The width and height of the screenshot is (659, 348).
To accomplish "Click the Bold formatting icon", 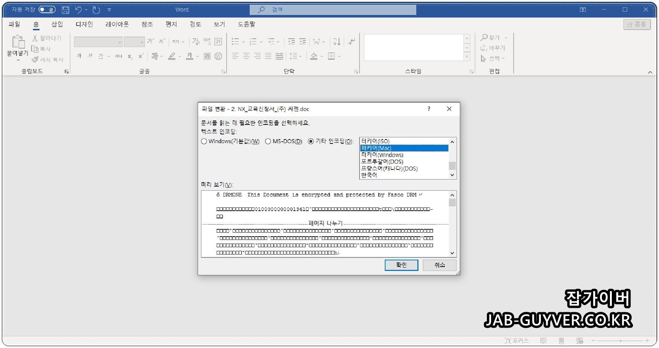I will (79, 56).
